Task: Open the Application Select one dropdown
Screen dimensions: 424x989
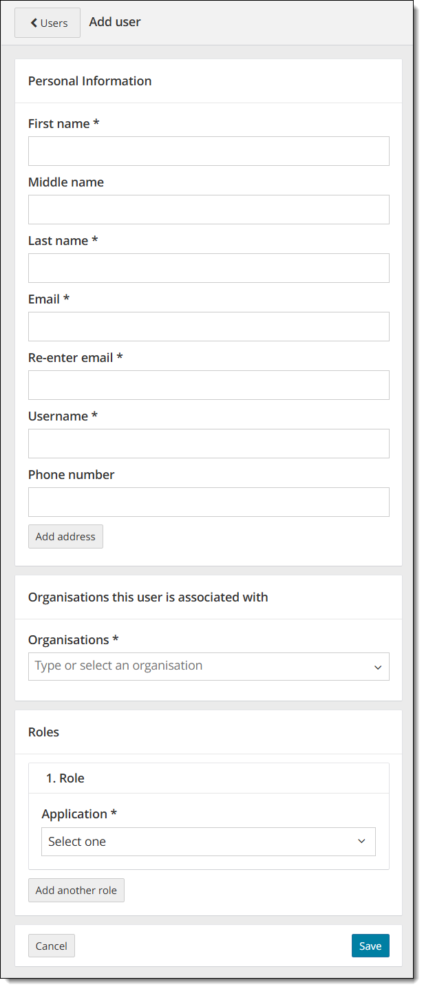Action: tap(200, 842)
